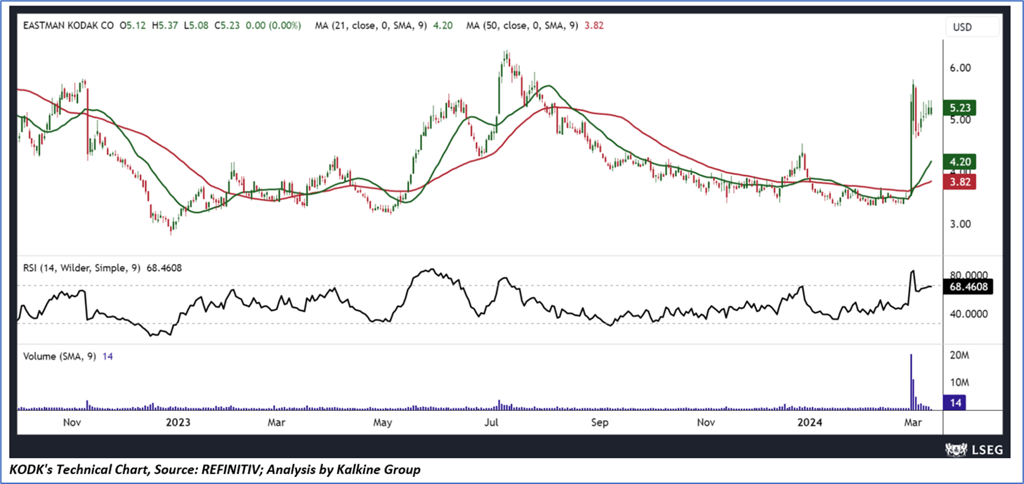Click the 2024 time axis label

(811, 423)
